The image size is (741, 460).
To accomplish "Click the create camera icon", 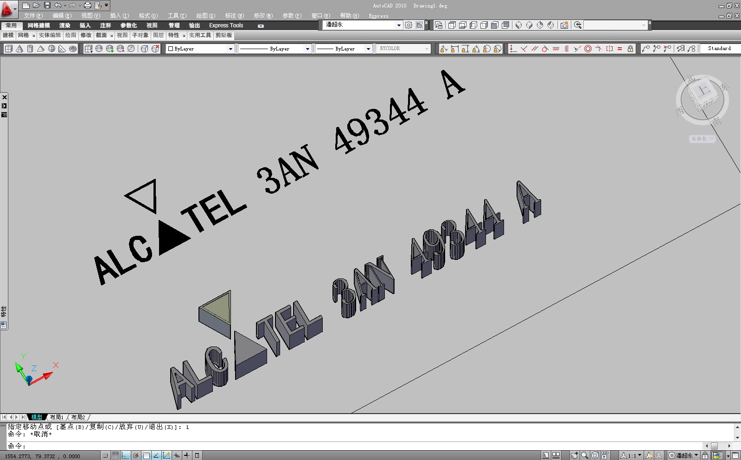I will click(564, 25).
